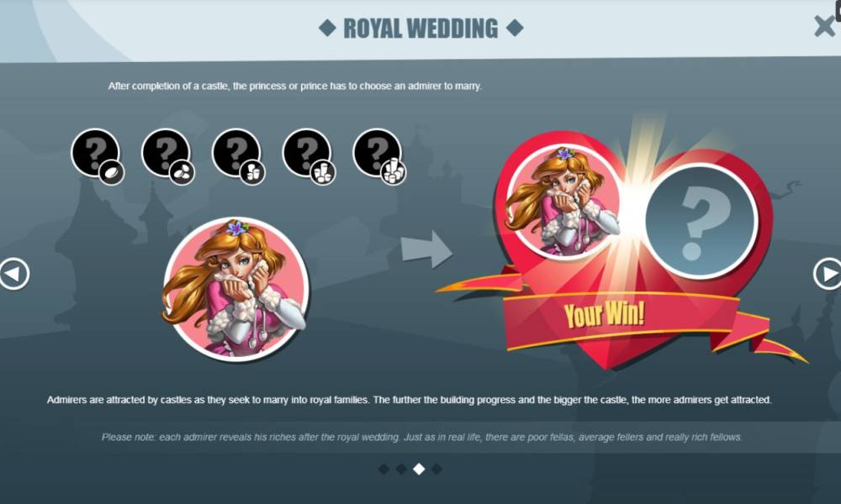The height and width of the screenshot is (504, 841).
Task: Go to first page dot indicator
Action: (384, 470)
